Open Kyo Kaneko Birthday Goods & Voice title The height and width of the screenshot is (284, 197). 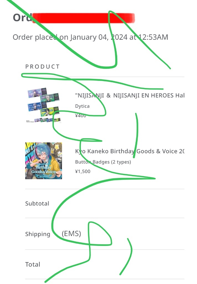[x=130, y=151]
